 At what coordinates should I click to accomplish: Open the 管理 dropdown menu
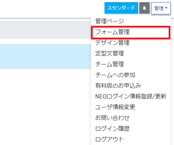coord(161,8)
